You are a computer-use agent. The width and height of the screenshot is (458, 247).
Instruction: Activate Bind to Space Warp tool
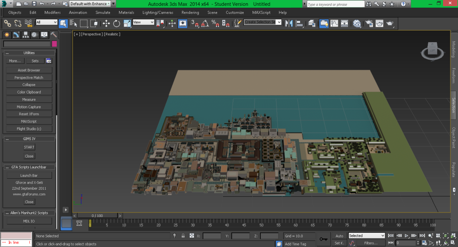point(28,23)
